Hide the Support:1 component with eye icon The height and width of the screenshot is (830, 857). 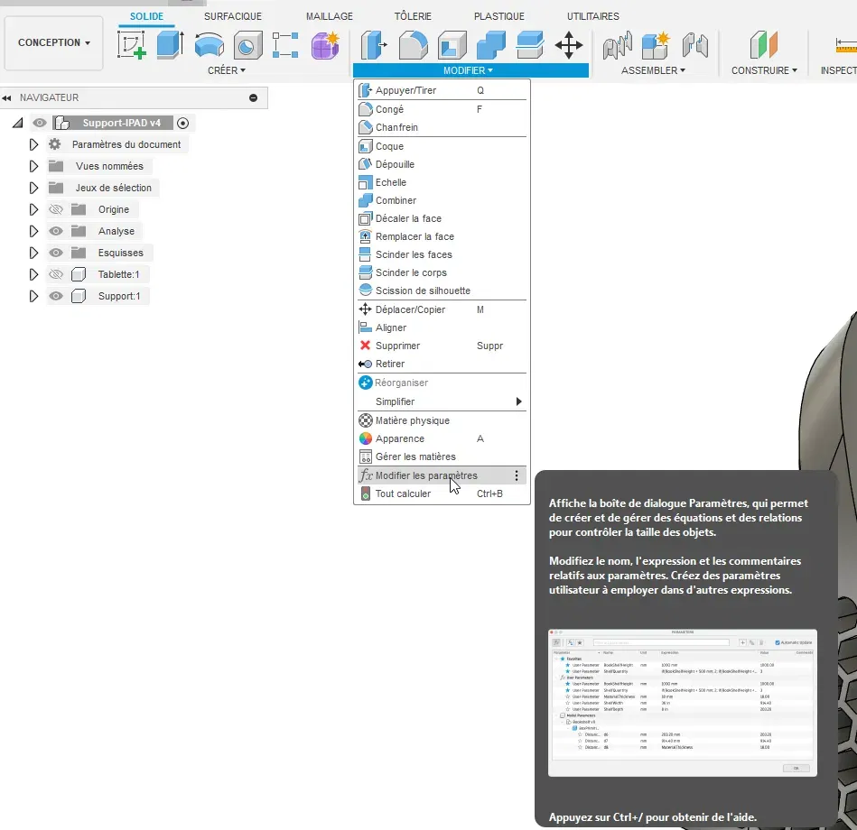click(x=56, y=296)
